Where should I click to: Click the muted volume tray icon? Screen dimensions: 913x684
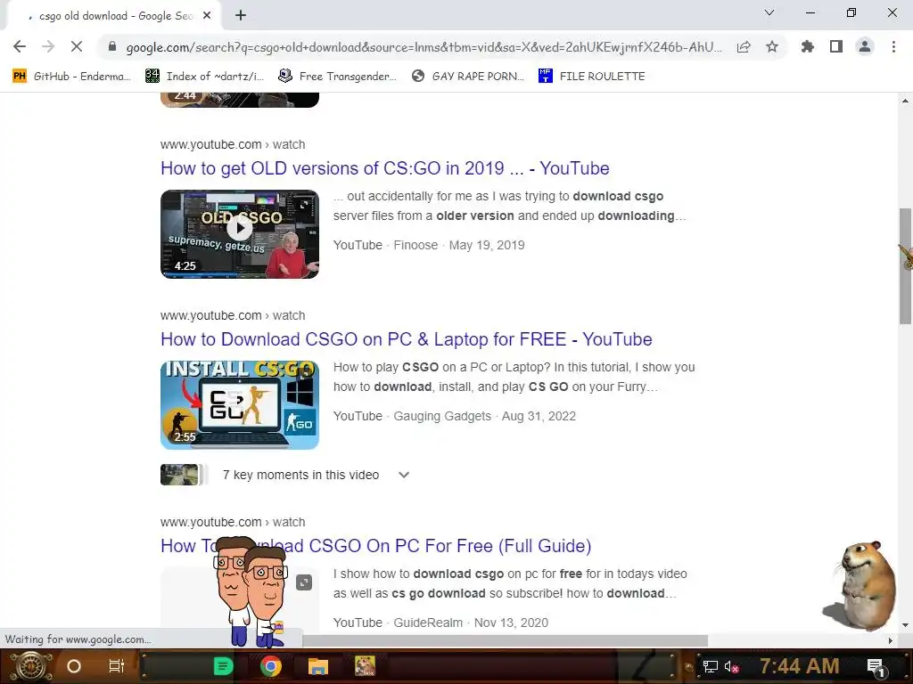pos(731,666)
